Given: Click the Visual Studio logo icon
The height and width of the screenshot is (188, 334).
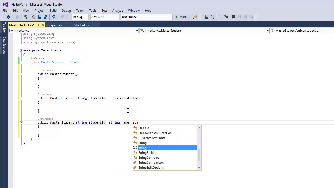Looking at the screenshot, I should 5,4.
